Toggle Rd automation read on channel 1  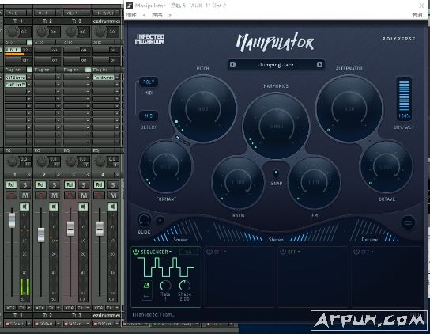[x=11, y=185]
